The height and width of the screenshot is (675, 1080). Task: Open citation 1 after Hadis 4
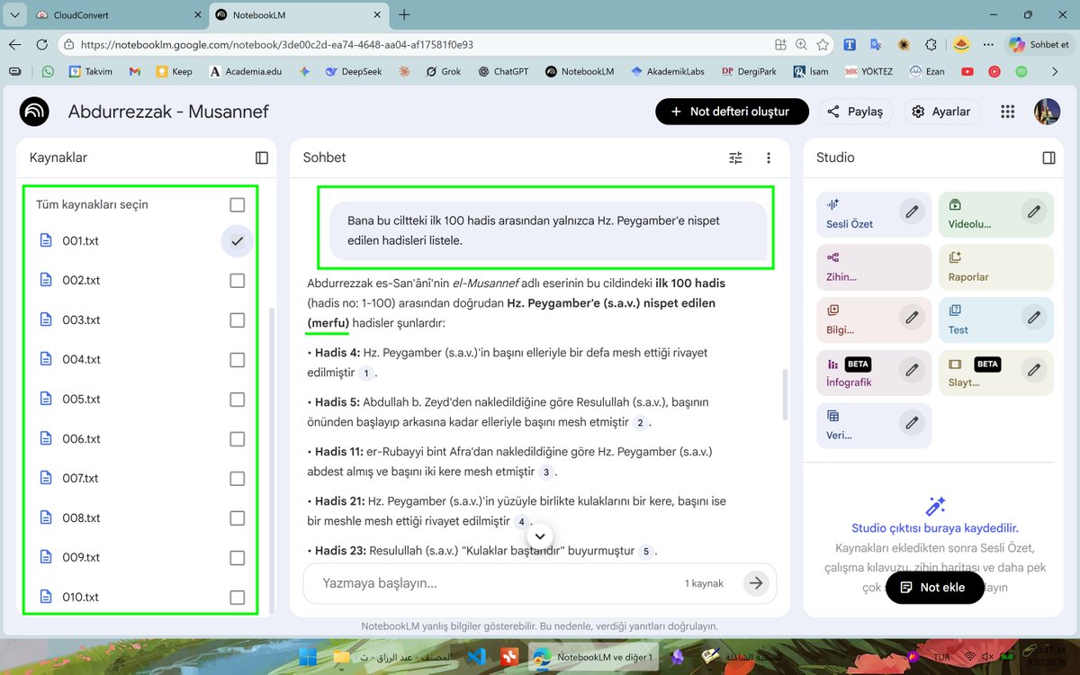[365, 373]
